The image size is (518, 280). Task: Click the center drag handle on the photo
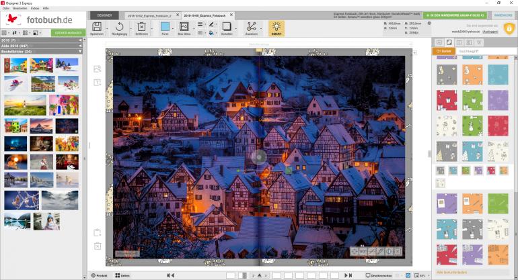pyautogui.click(x=259, y=158)
